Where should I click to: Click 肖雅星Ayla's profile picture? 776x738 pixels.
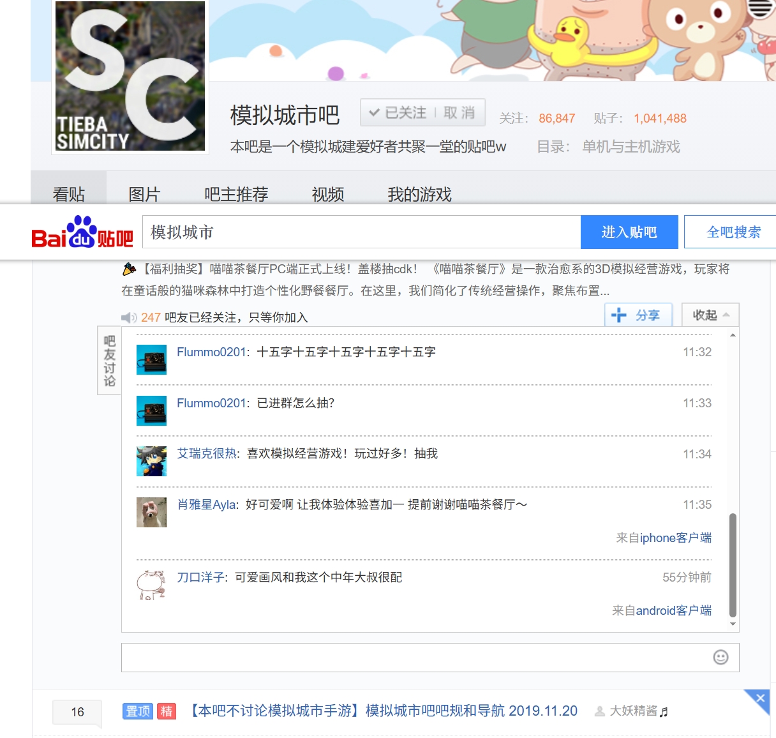tap(151, 512)
